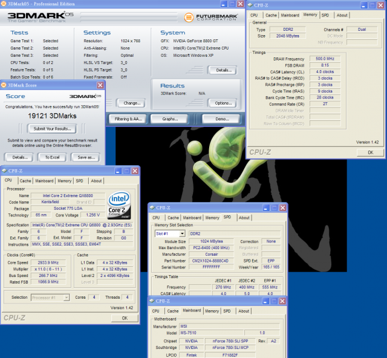Screen dimensions: 387x358
Task: Click the Core Speed value 2933.9 MHz
Action: (x=48, y=262)
